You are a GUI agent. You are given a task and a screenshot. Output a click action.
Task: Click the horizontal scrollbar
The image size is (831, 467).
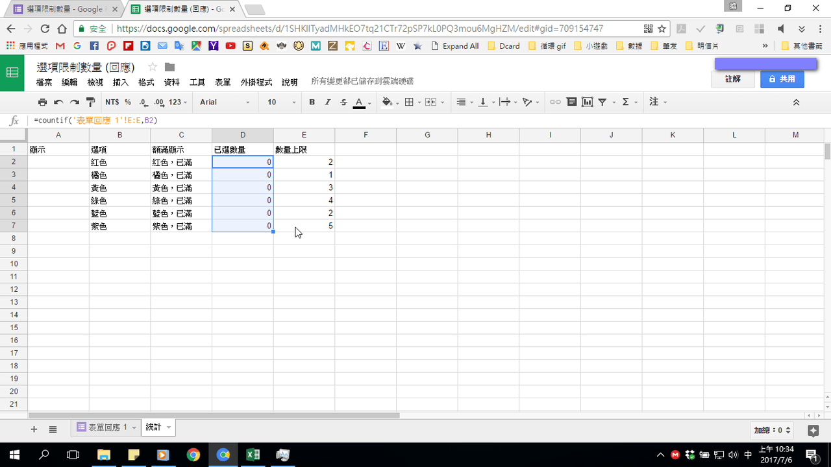tap(214, 415)
